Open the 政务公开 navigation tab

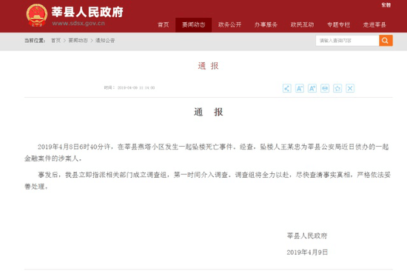(x=229, y=24)
